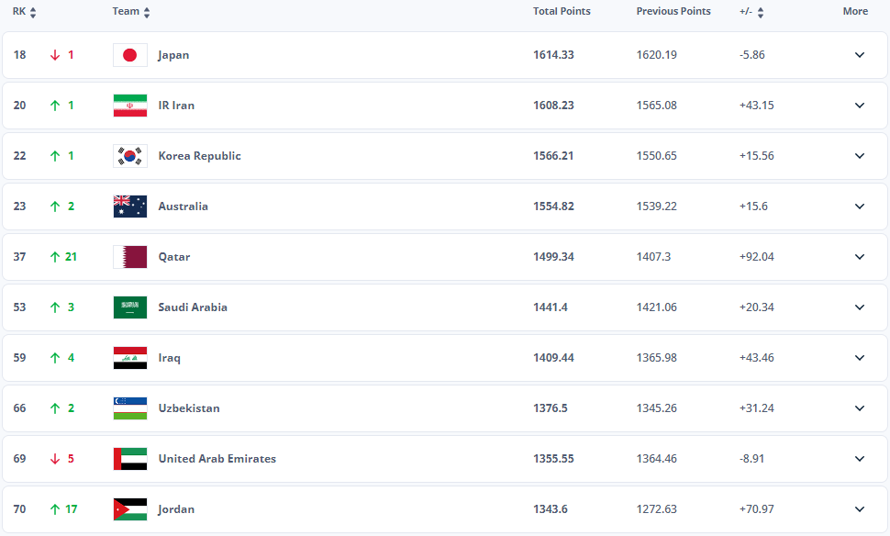Expand the Jordan row chevron
This screenshot has height=536, width=890.
pyautogui.click(x=860, y=509)
